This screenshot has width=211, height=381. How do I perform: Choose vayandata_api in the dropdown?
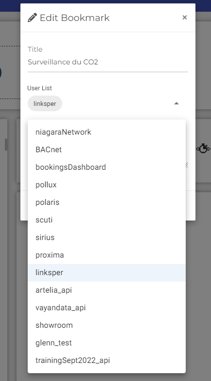[x=106, y=308]
